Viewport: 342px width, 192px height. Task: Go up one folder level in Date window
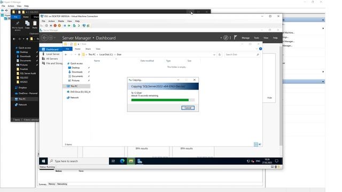[79, 54]
